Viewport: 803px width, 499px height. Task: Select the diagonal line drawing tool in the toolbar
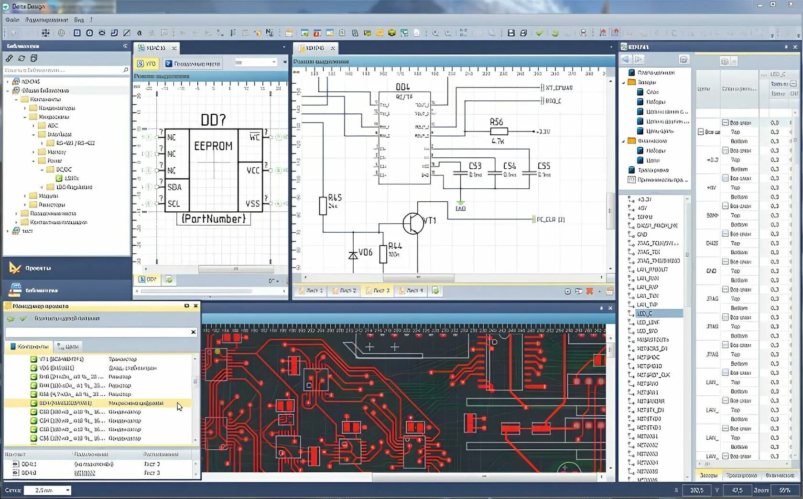click(127, 33)
